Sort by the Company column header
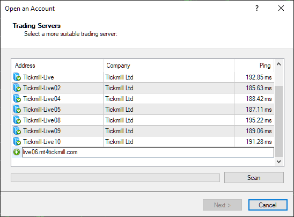 click(168, 66)
